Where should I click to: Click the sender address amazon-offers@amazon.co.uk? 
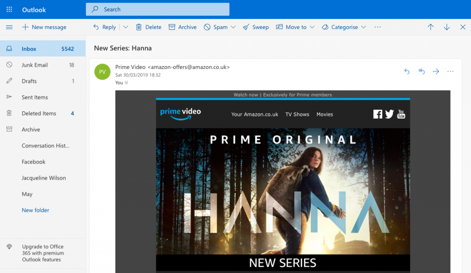tap(189, 67)
